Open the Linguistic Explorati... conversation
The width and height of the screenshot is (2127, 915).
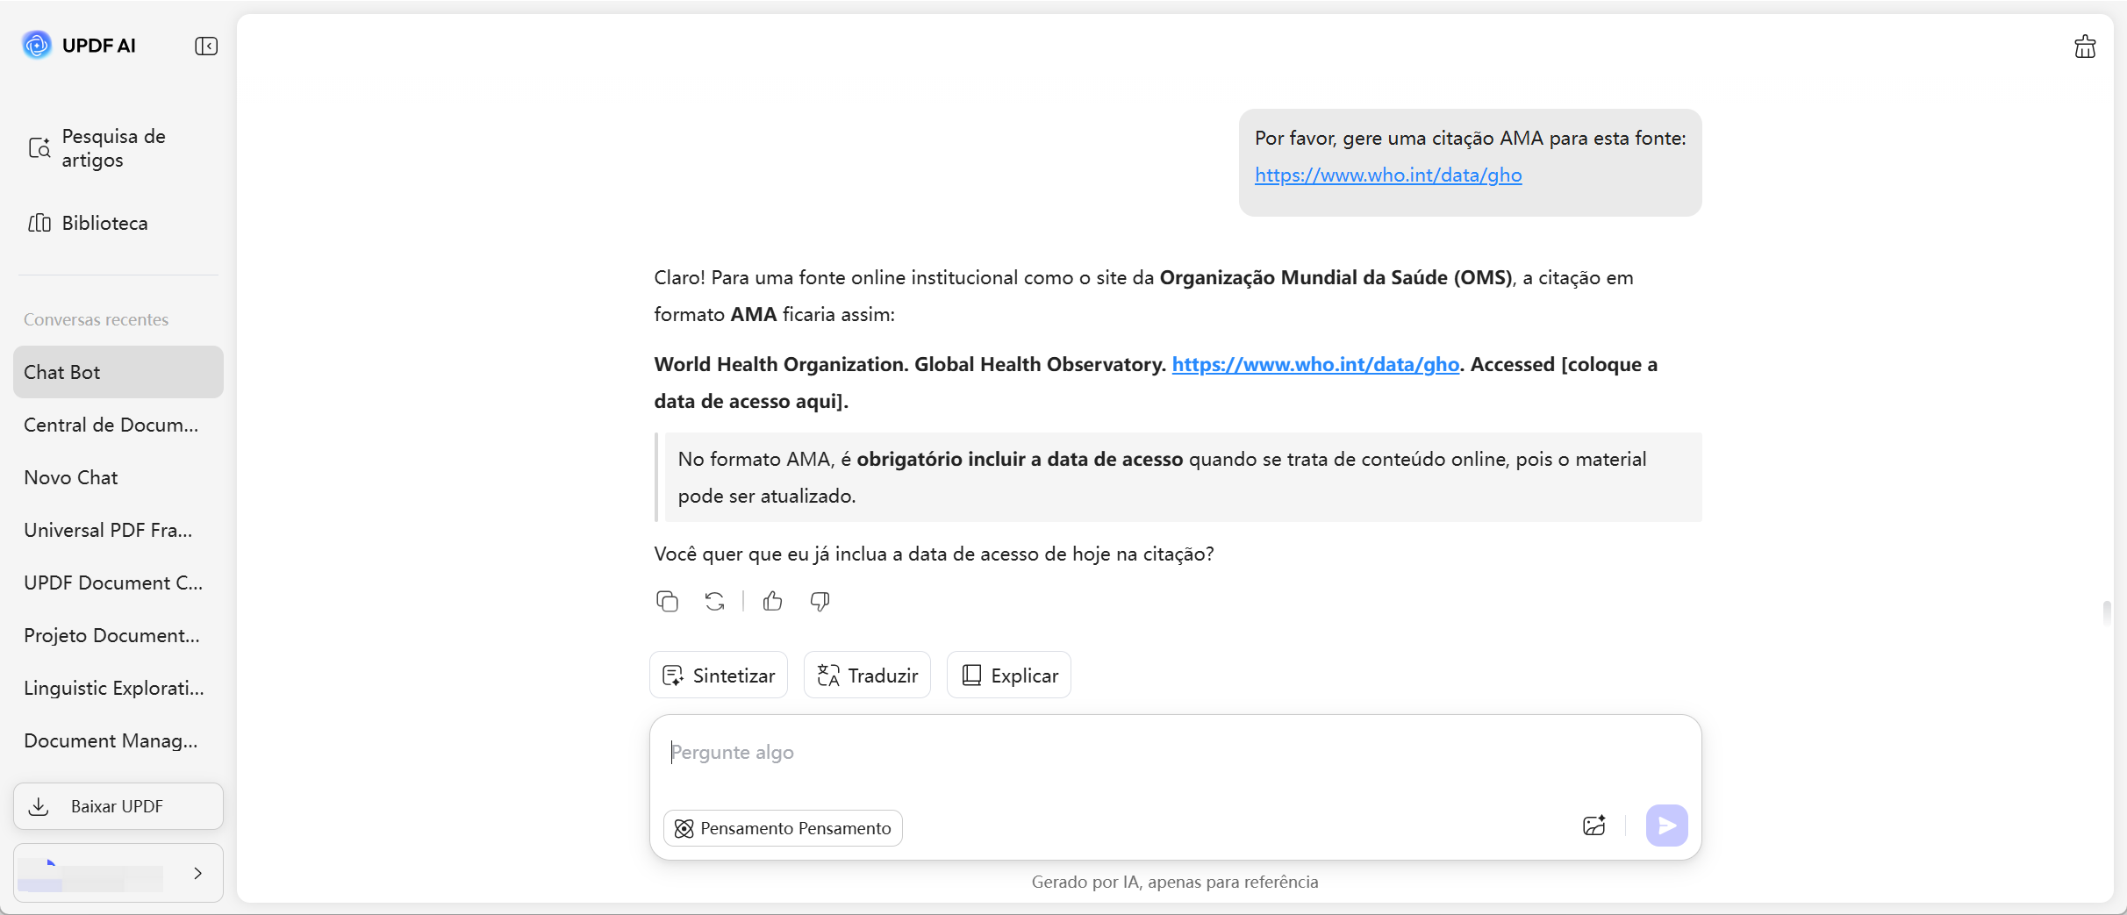pos(118,688)
